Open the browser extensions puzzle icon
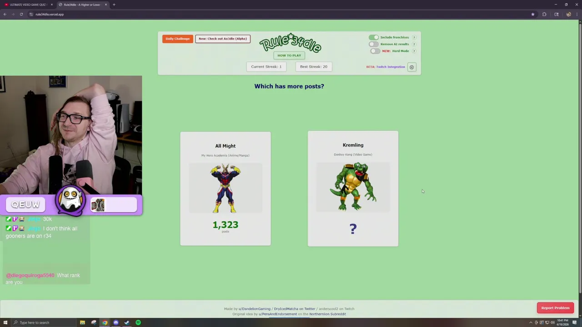 [544, 14]
